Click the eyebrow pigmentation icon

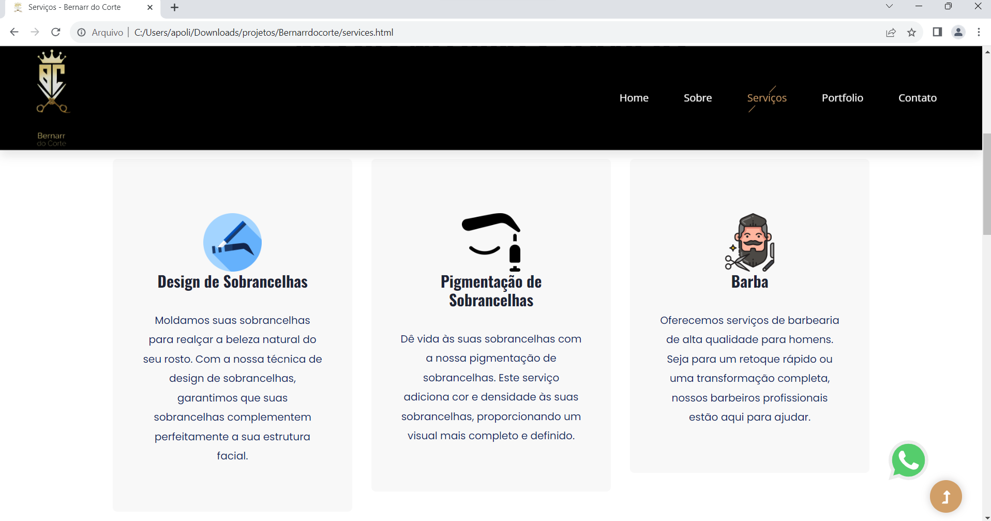pos(491,242)
